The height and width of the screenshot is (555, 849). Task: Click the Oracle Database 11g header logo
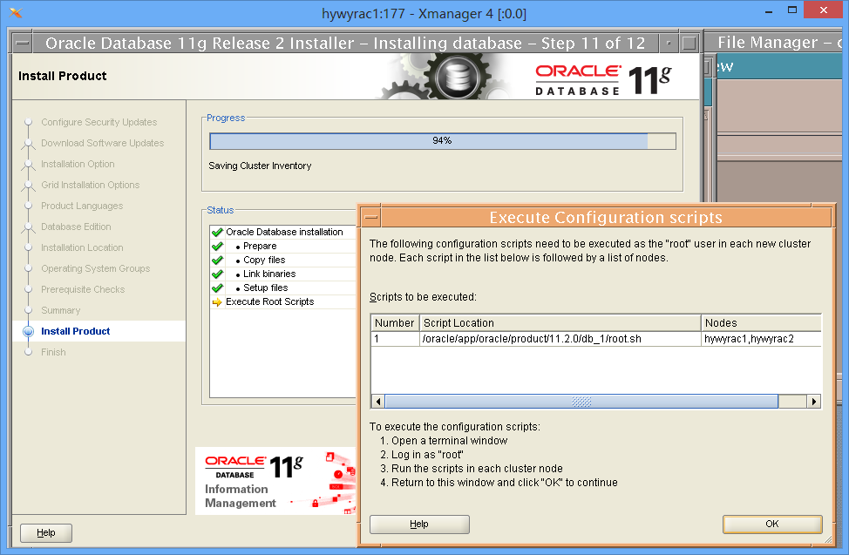[604, 80]
